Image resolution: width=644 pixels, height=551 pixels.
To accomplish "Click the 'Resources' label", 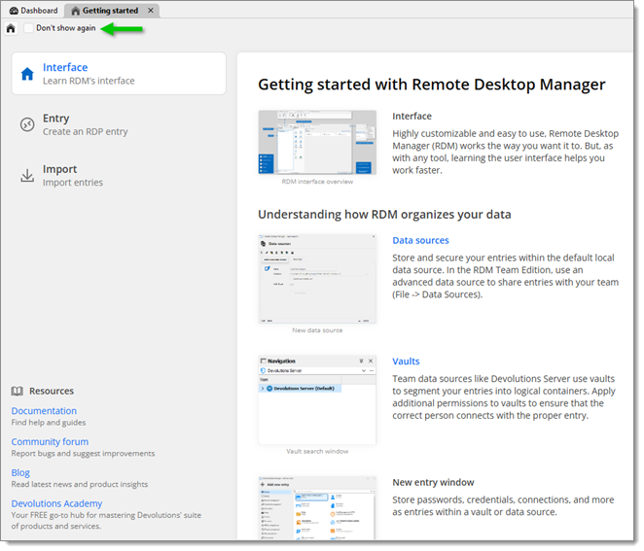I will pos(52,391).
